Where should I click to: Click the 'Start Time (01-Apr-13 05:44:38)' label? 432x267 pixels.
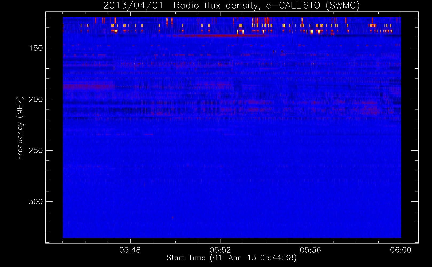point(231,258)
